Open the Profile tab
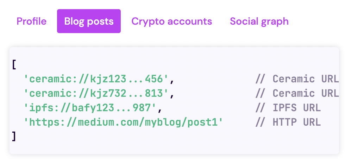The width and height of the screenshot is (345, 164). [31, 21]
